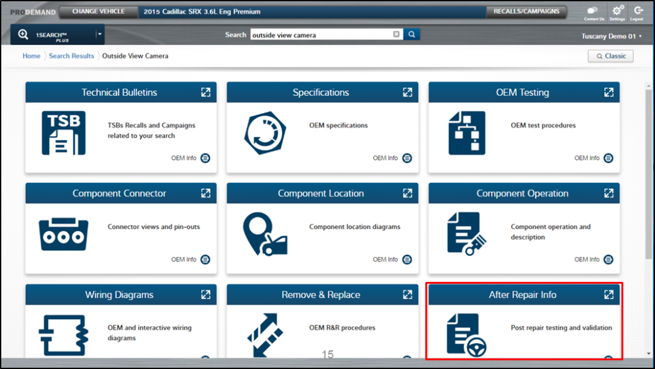Navigate to Search Results breadcrumb

pyautogui.click(x=72, y=56)
